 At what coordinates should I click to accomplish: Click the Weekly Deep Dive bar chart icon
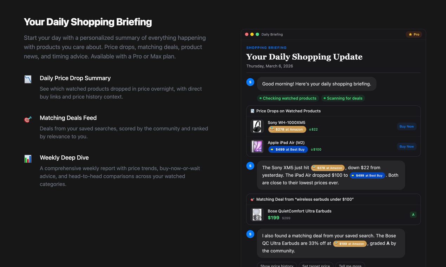coord(28,159)
